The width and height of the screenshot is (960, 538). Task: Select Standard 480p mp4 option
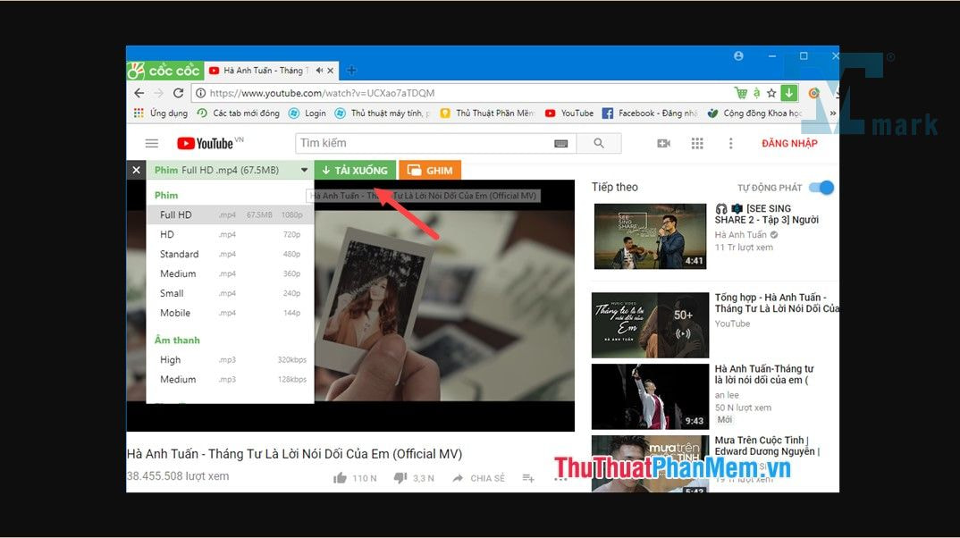[231, 254]
